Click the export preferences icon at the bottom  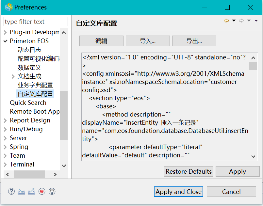(31, 192)
